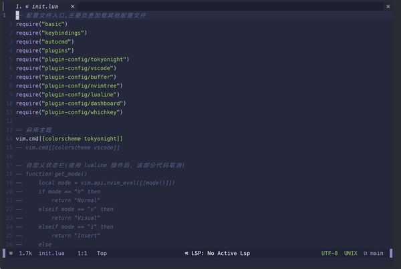This screenshot has width=401, height=269.
Task: Click the UNIX file format indicator
Action: (351, 254)
